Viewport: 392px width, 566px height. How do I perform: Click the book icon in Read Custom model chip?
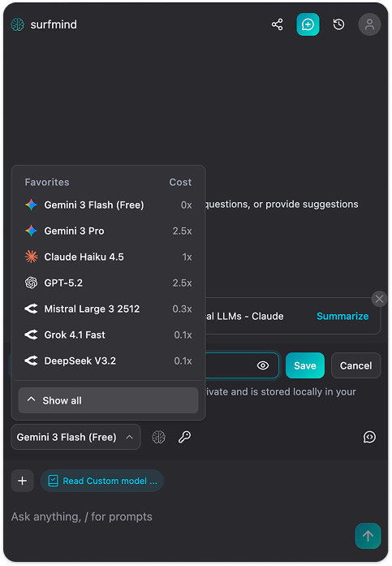53,481
